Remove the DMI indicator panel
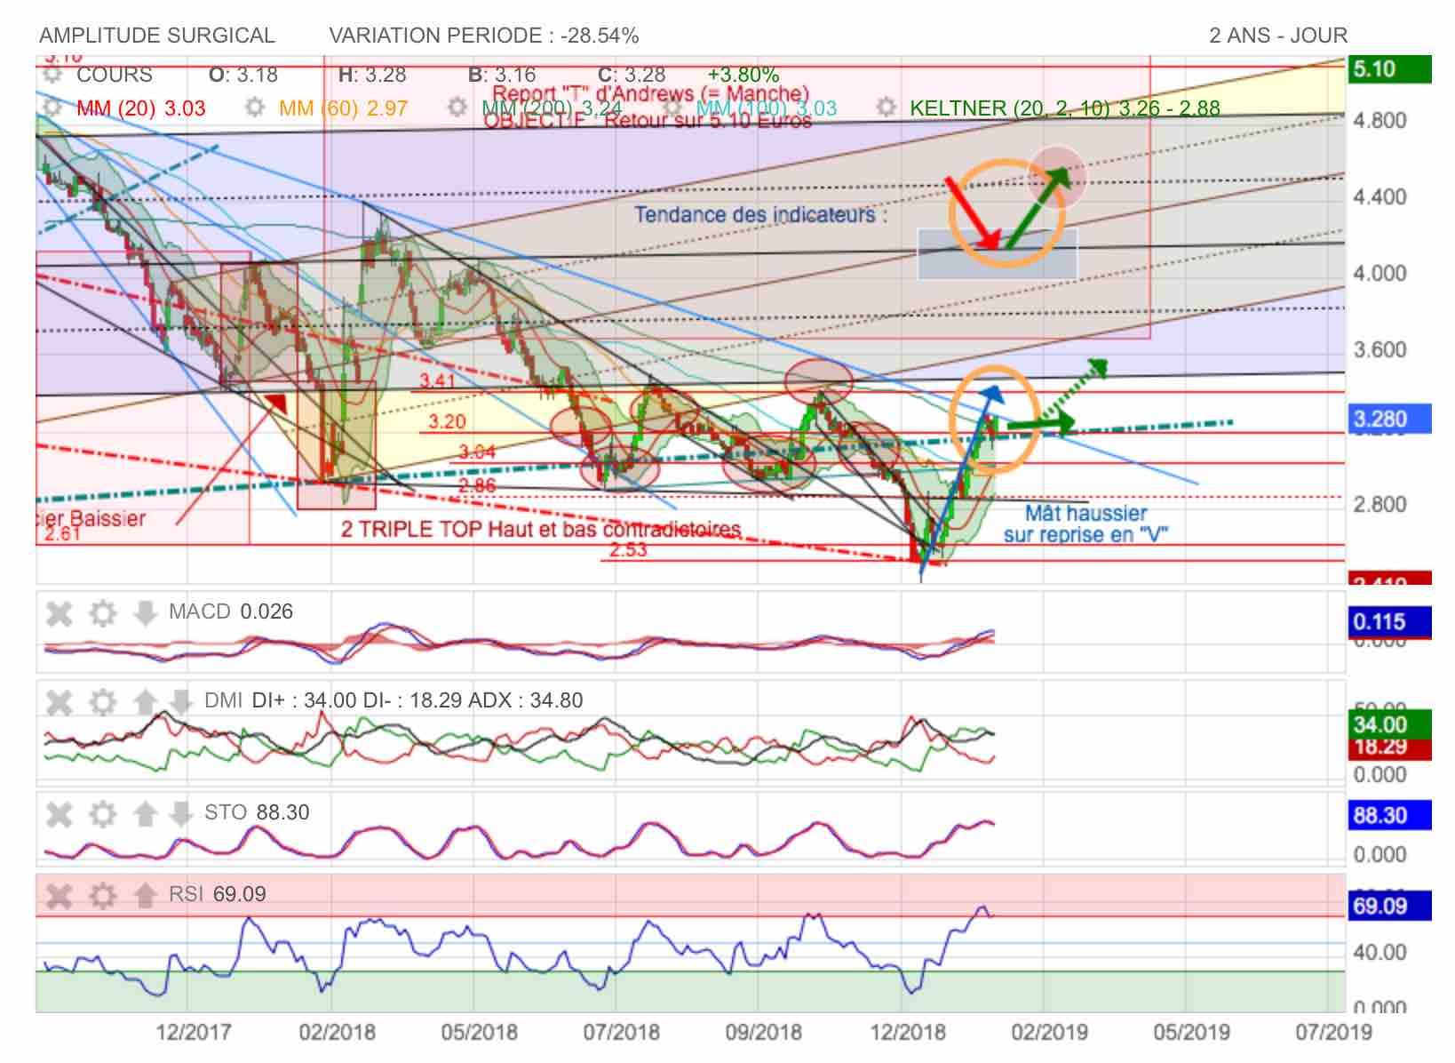 pos(59,702)
